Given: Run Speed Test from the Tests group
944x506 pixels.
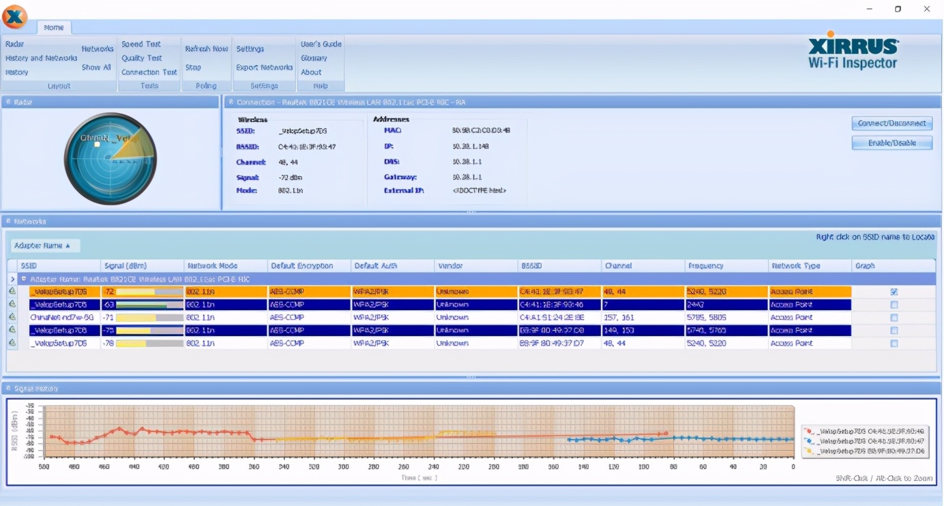Looking at the screenshot, I should tap(141, 44).
